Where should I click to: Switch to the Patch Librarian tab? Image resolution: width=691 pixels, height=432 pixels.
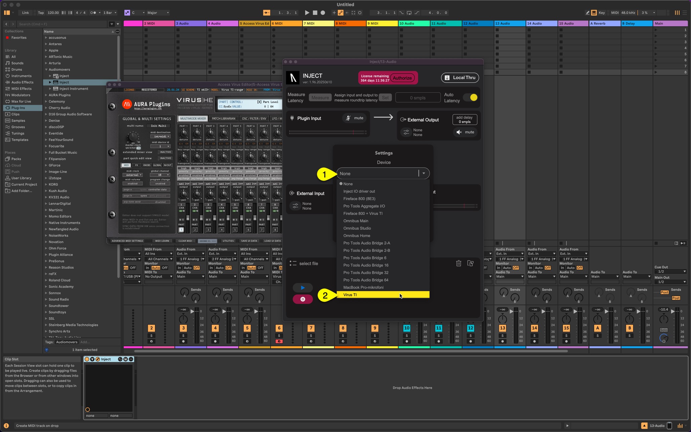[223, 119]
